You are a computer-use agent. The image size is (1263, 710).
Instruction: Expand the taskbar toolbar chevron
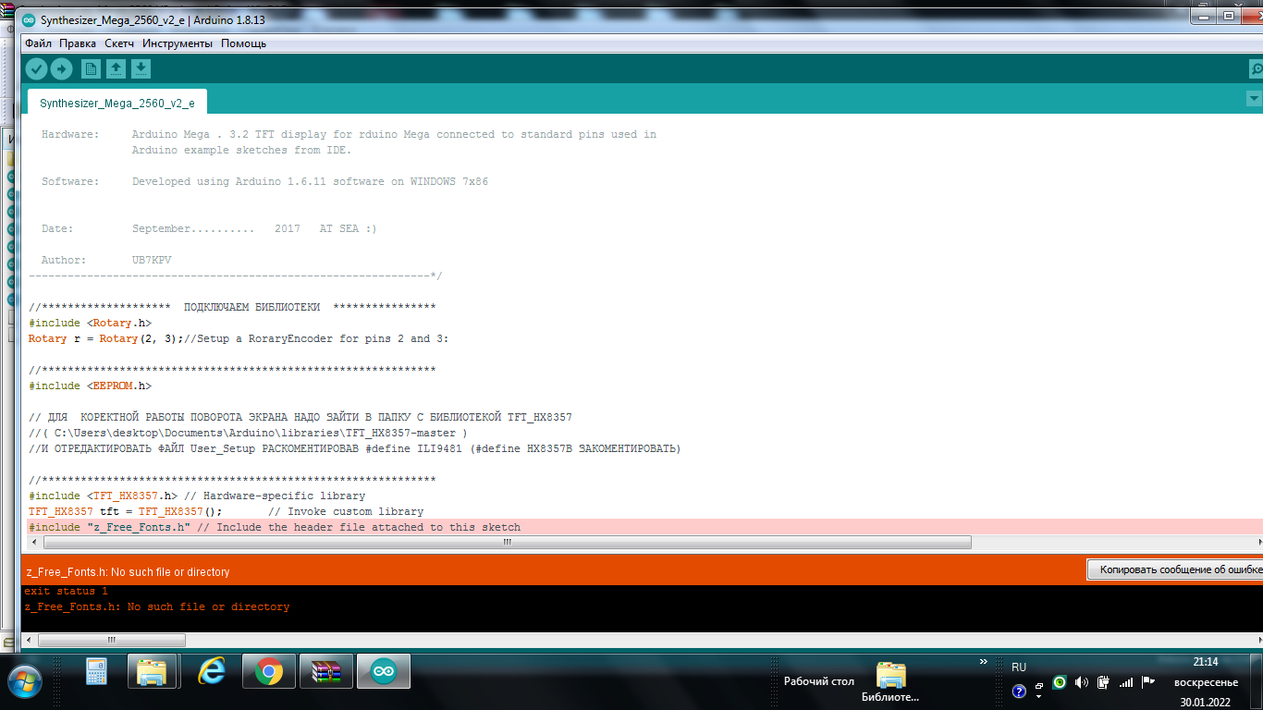[x=983, y=662]
